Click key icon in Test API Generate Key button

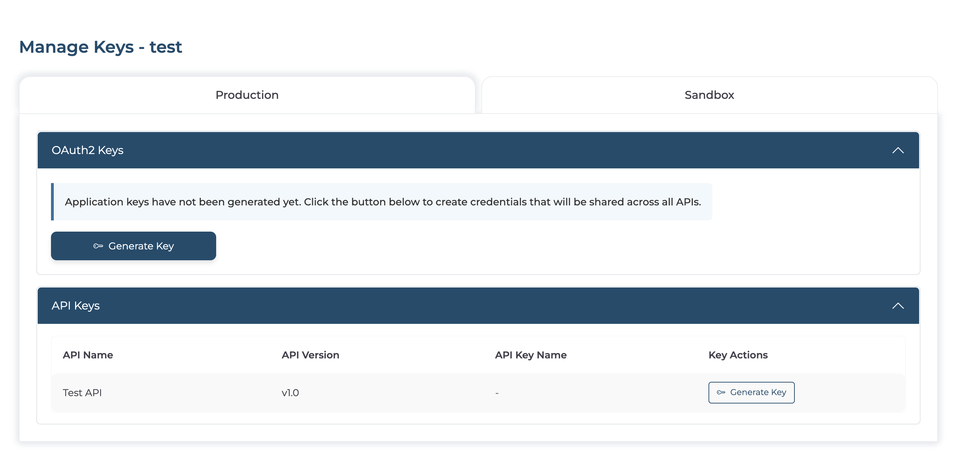coord(721,392)
